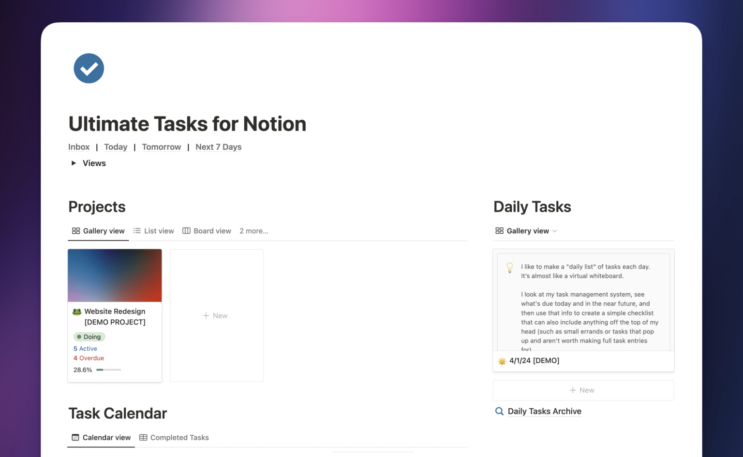Click the lightbulb icon in the daily list note
This screenshot has height=457, width=743.
click(509, 267)
